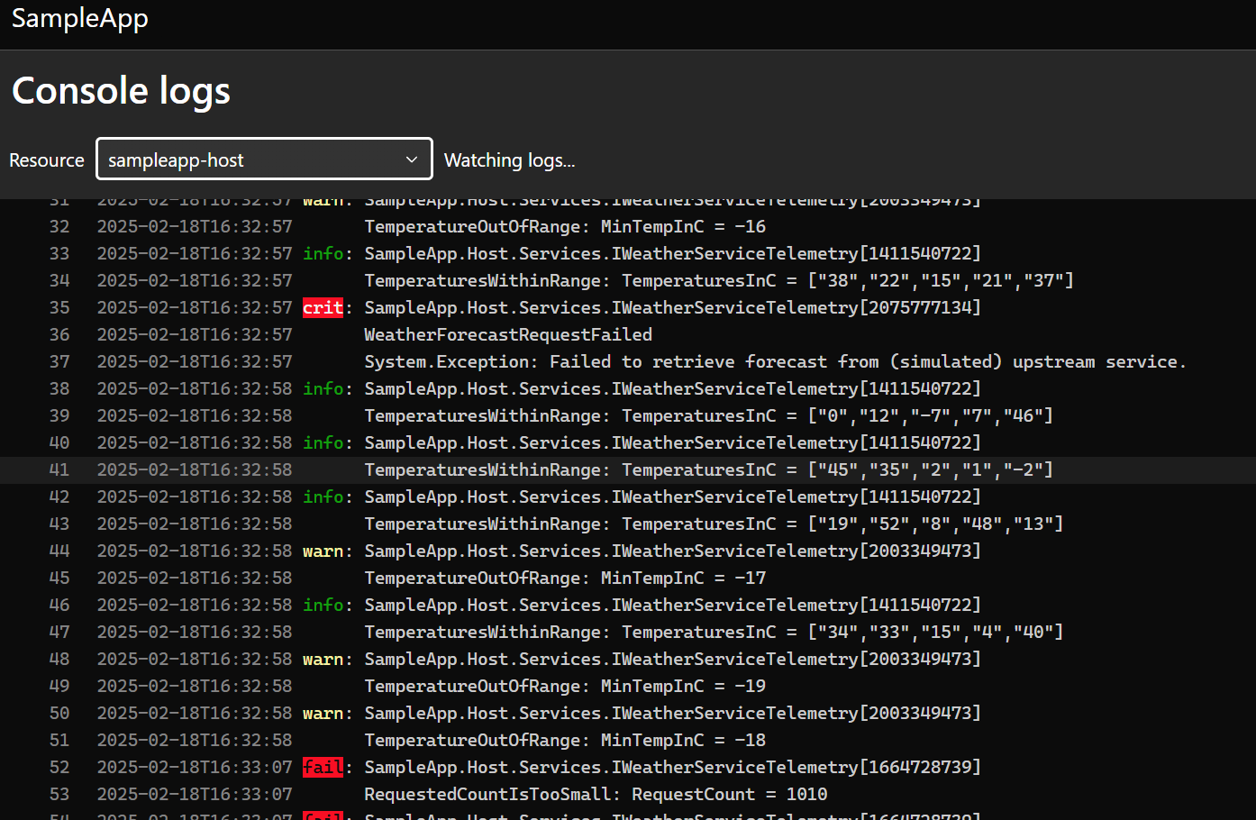Click the line number 35
This screenshot has width=1256, height=820.
pyautogui.click(x=59, y=307)
